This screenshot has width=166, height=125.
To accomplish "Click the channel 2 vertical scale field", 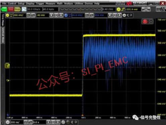I will pos(78,15).
